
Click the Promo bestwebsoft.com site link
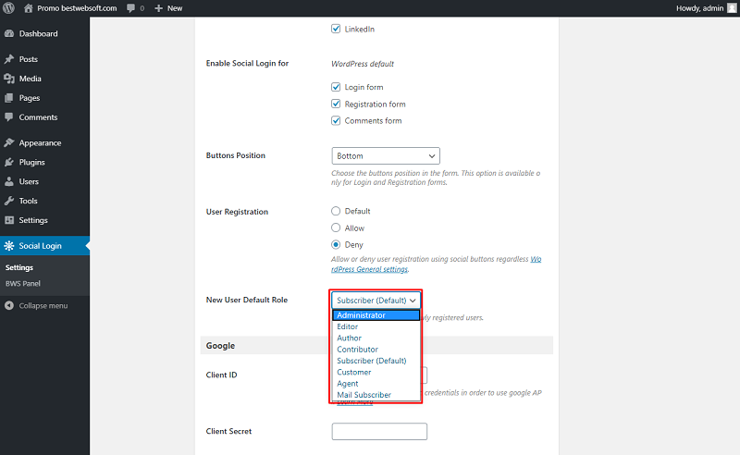(x=77, y=8)
